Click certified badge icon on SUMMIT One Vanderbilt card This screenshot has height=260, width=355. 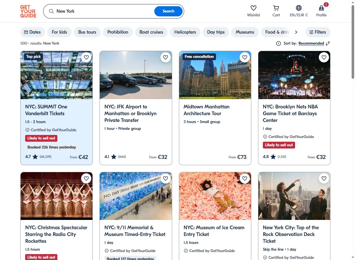pyautogui.click(x=27, y=130)
